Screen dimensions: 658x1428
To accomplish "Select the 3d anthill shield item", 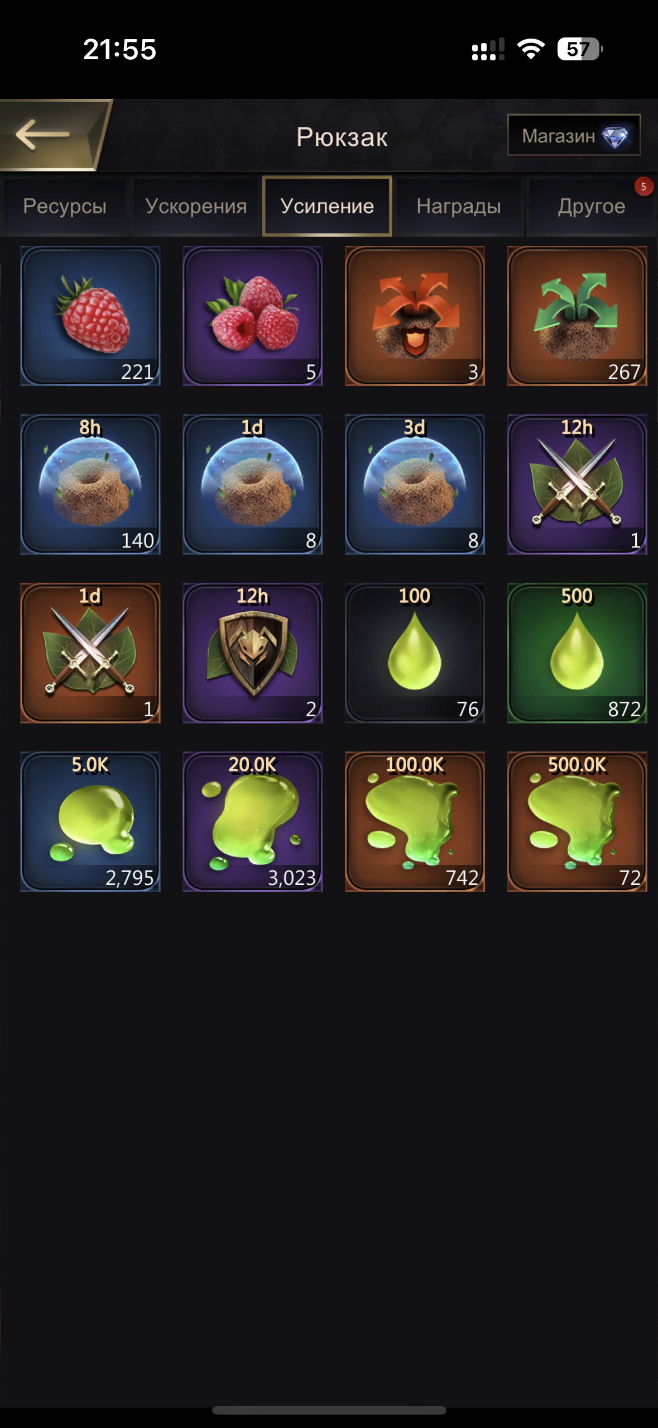I will (415, 484).
